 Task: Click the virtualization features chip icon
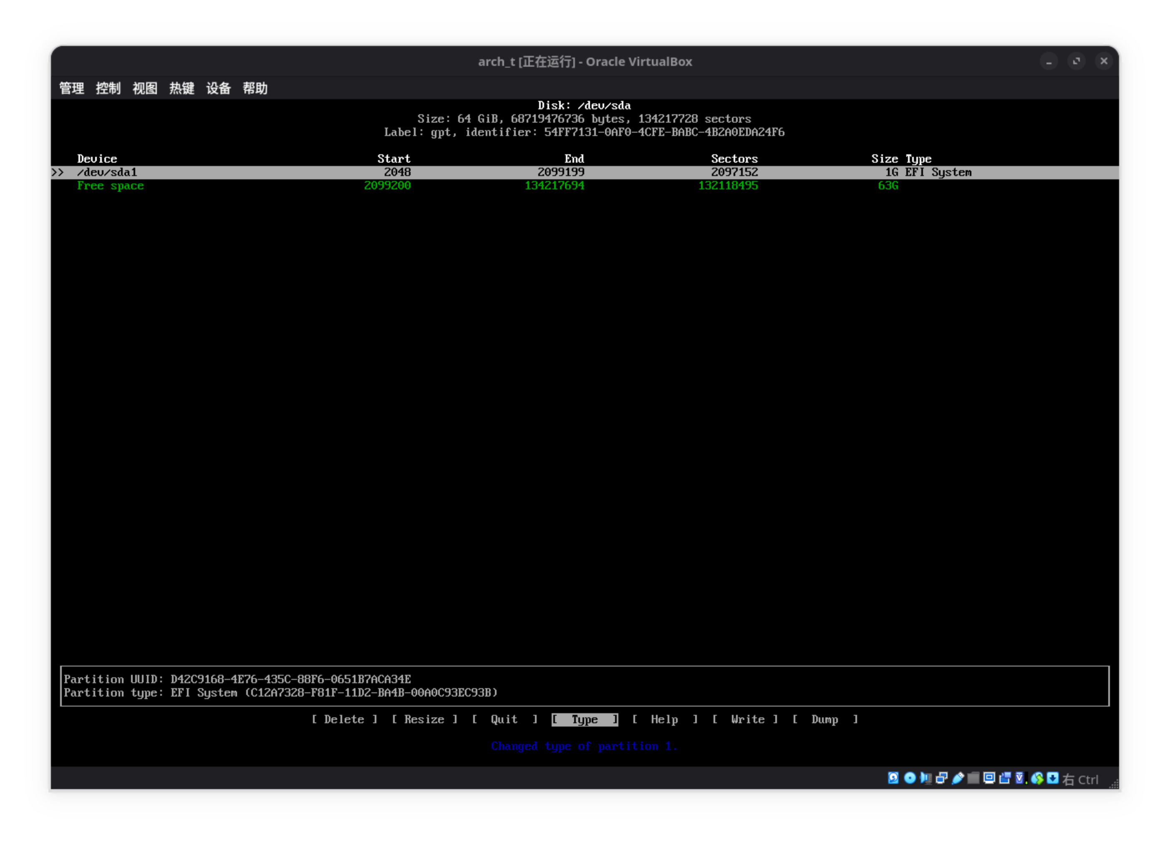(x=1019, y=779)
